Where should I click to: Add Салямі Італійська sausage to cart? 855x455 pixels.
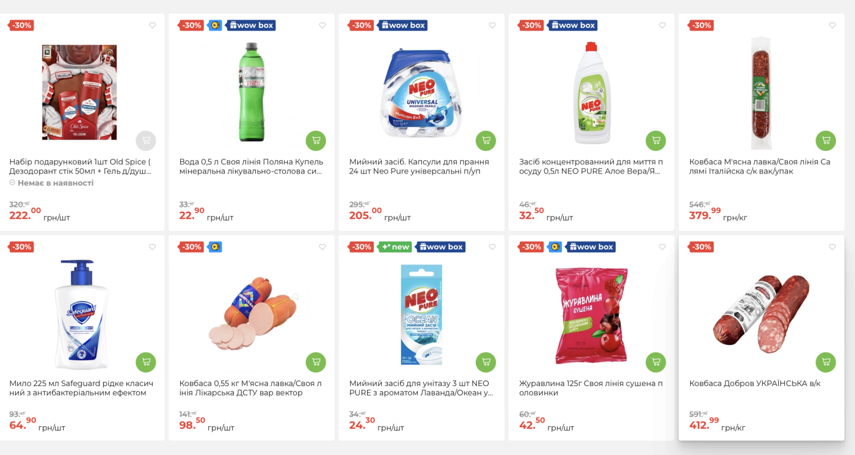pos(826,140)
